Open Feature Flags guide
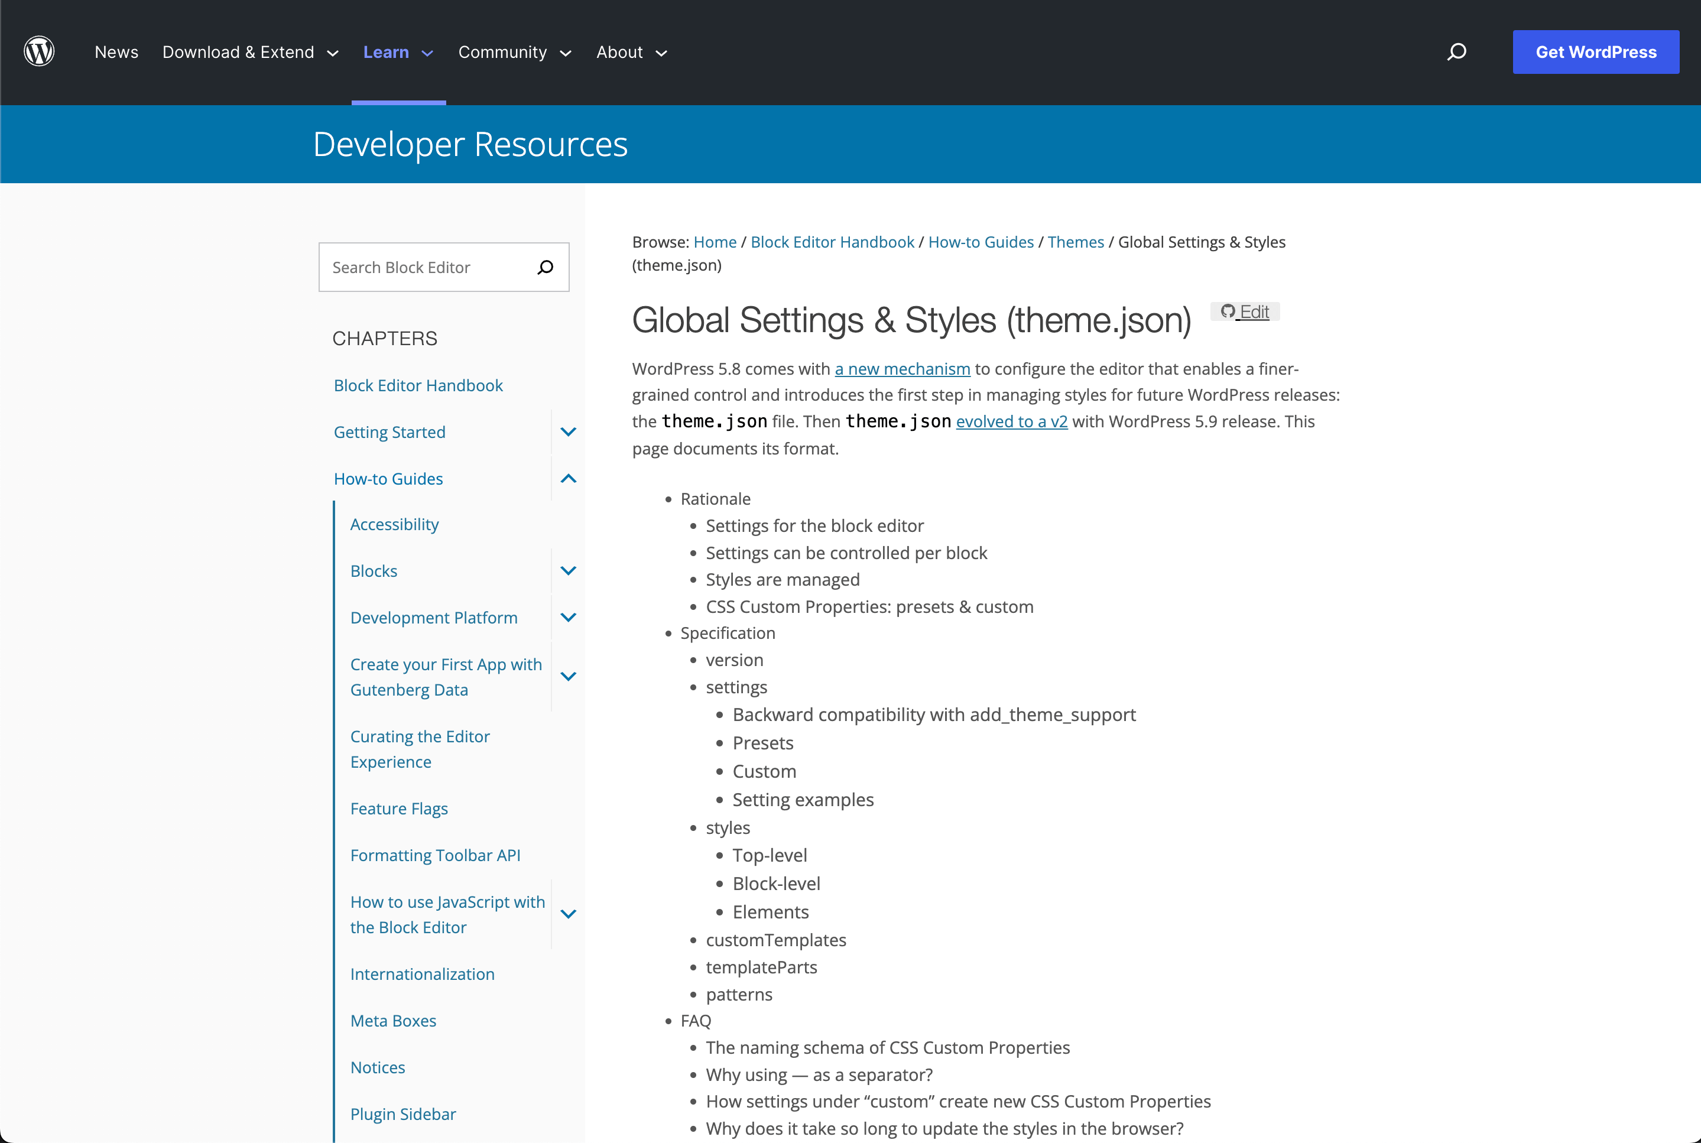Image resolution: width=1701 pixels, height=1143 pixels. click(398, 808)
